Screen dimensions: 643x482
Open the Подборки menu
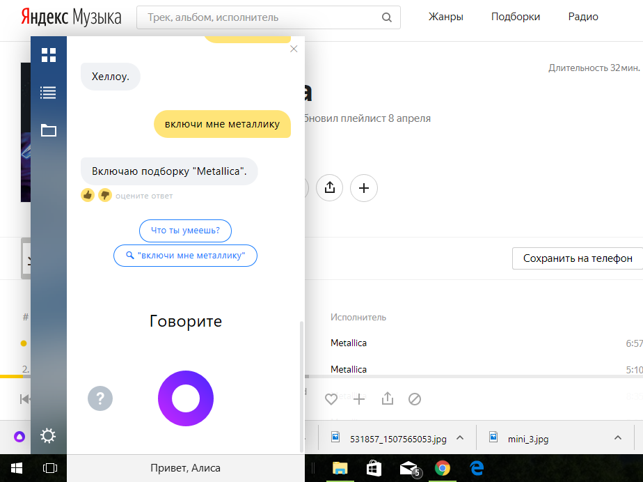(x=516, y=17)
